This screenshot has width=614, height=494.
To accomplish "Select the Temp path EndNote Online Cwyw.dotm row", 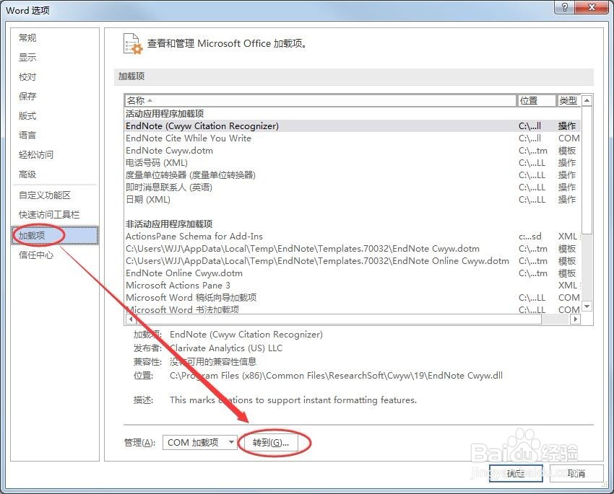I will pos(353,260).
